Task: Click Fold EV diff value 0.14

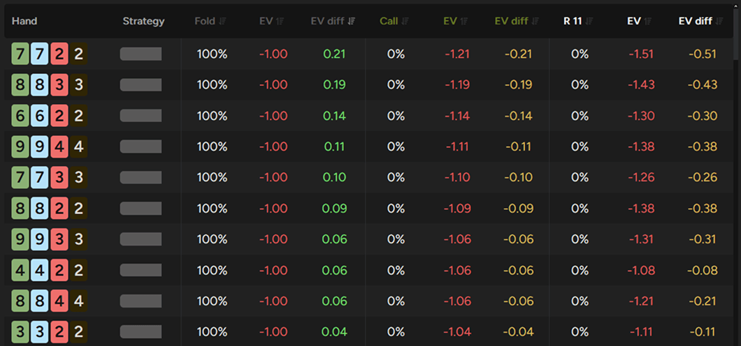Action: 335,116
